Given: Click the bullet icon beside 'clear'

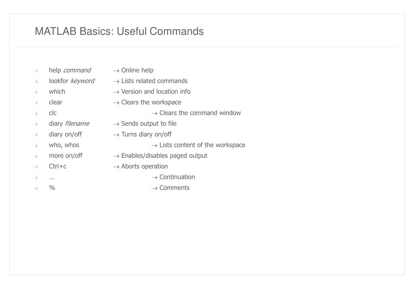Looking at the screenshot, I should tap(36, 103).
